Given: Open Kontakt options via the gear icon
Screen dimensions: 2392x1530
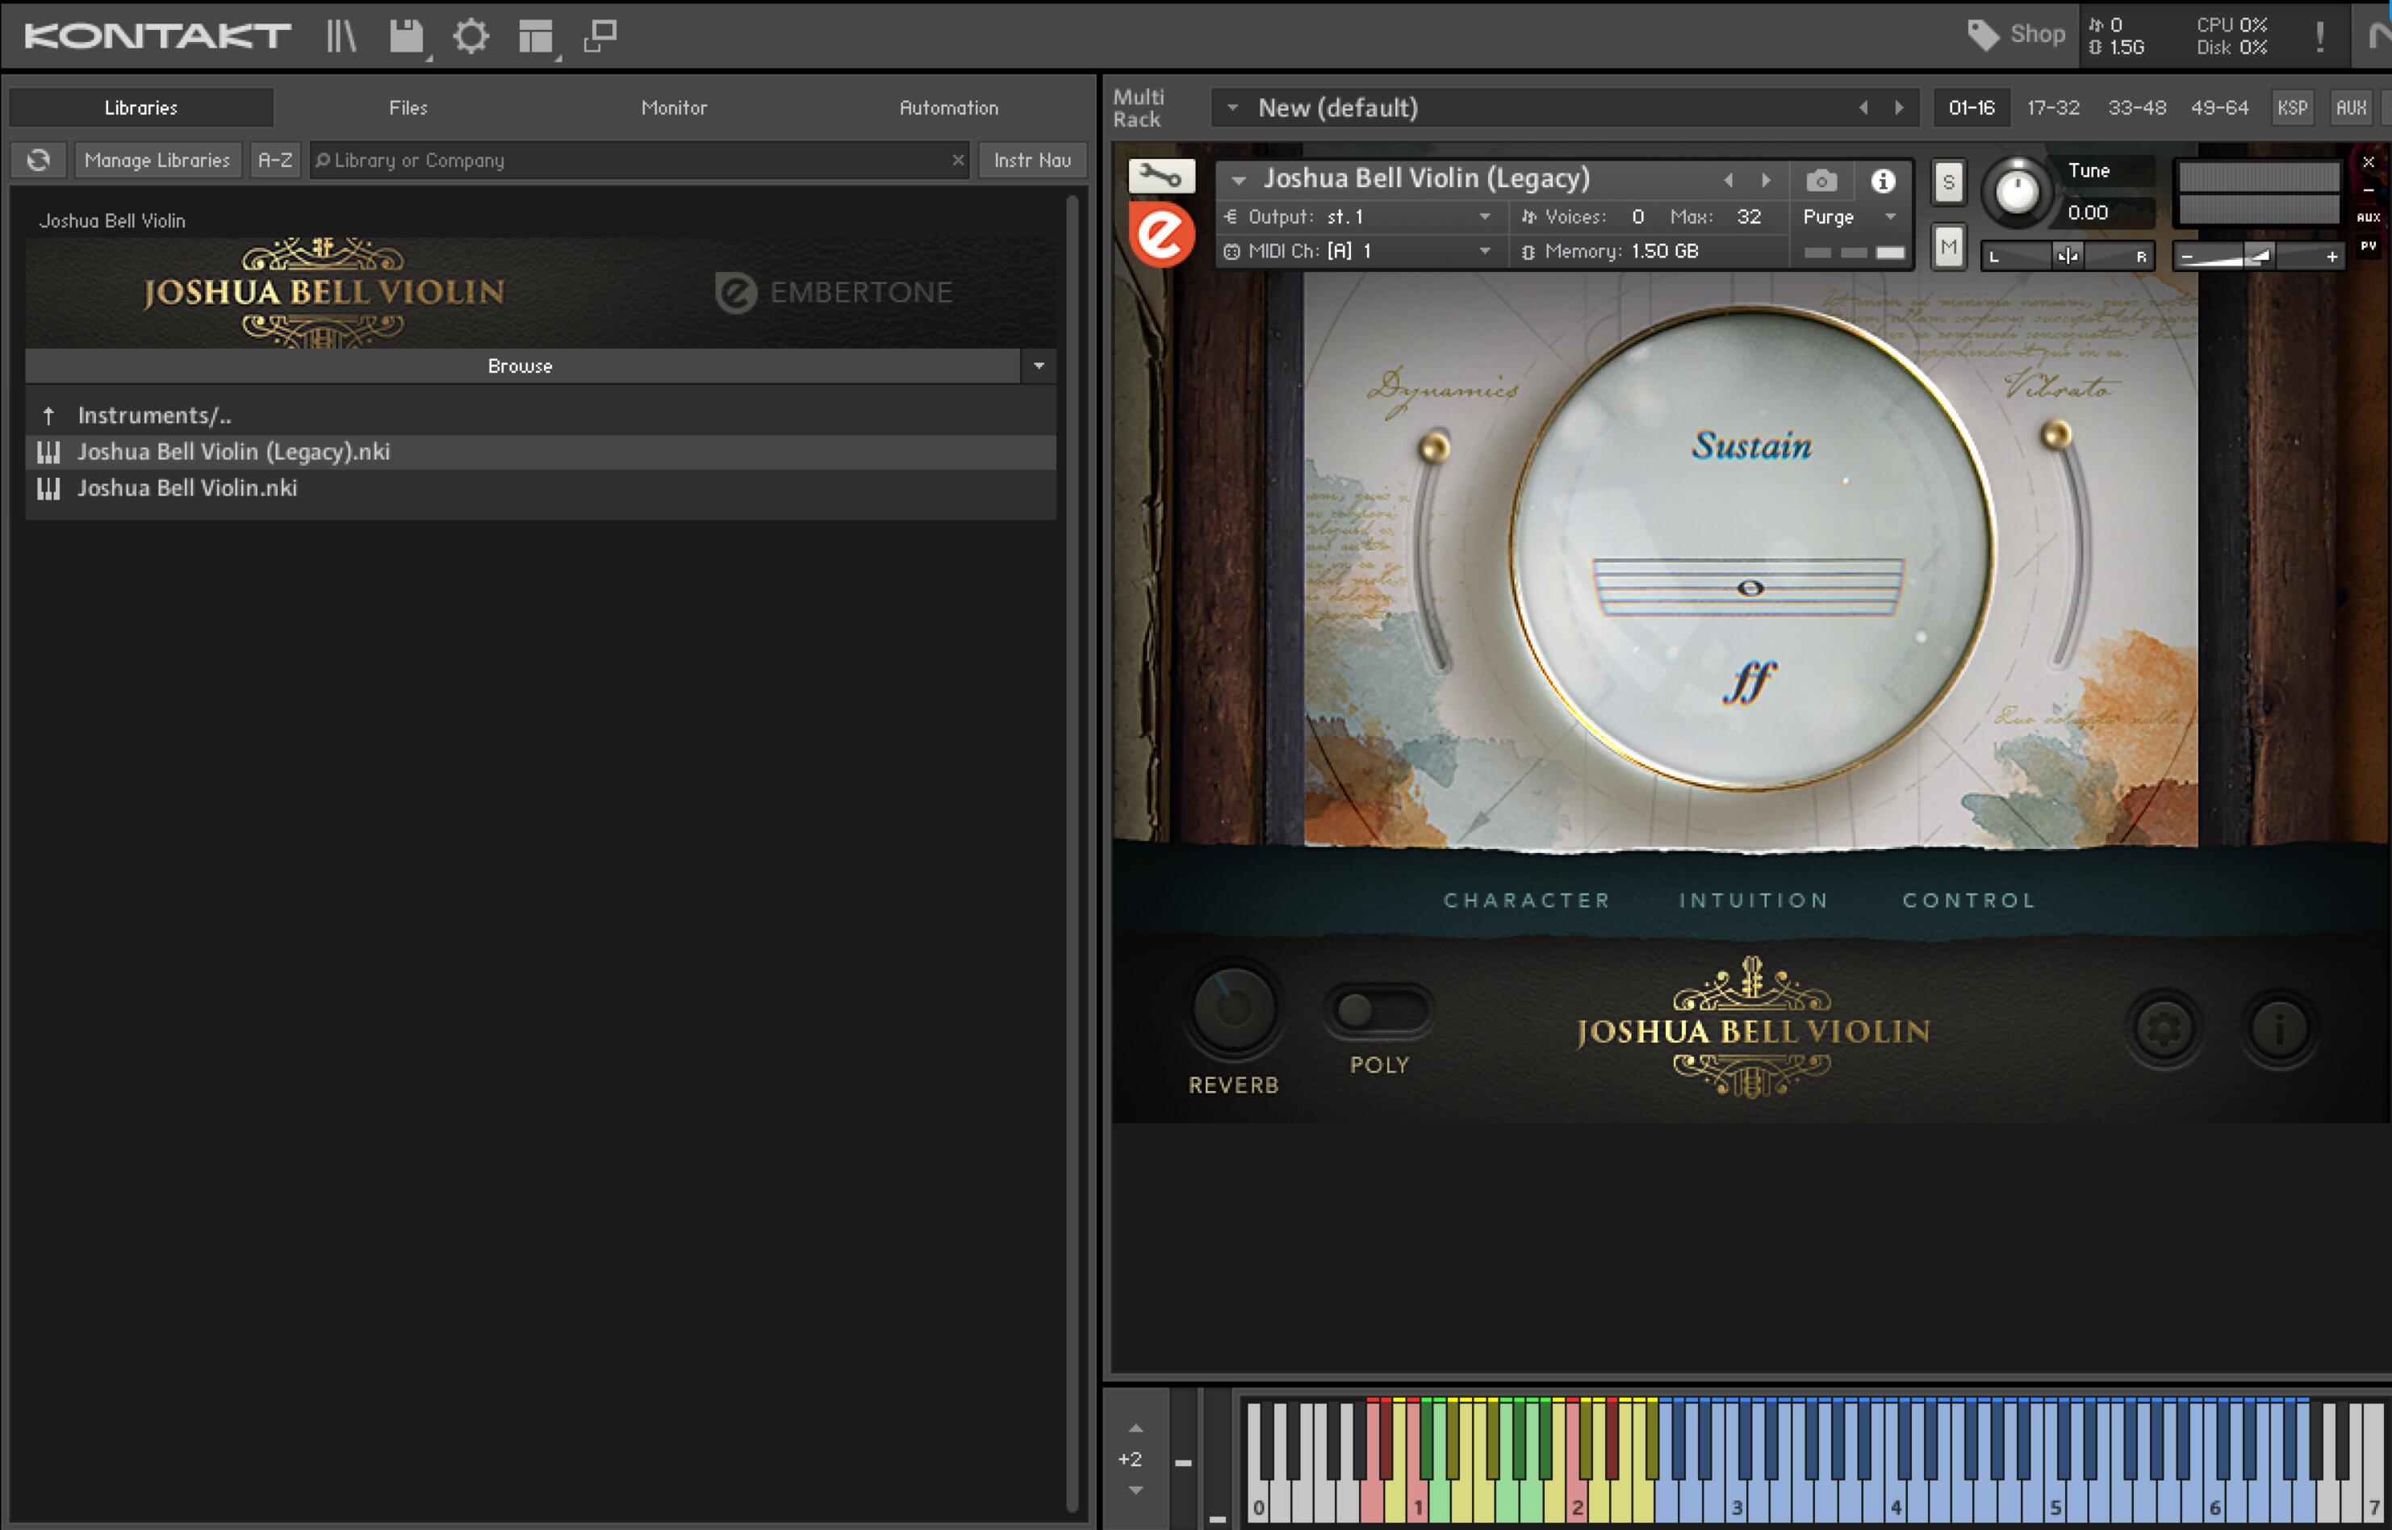Looking at the screenshot, I should tap(472, 36).
